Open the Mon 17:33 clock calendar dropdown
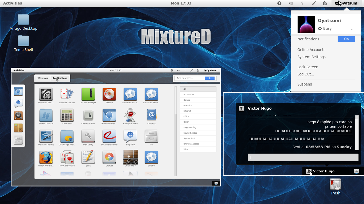Screen dimensions: 364x204 181,3
